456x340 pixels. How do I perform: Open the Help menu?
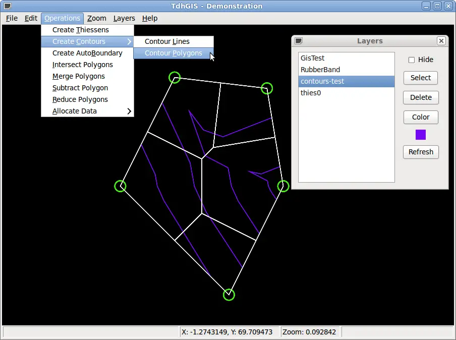tap(150, 18)
